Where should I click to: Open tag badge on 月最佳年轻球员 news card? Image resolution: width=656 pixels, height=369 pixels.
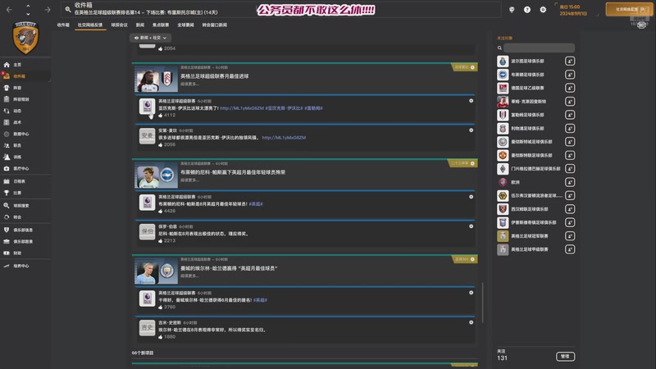462,163
